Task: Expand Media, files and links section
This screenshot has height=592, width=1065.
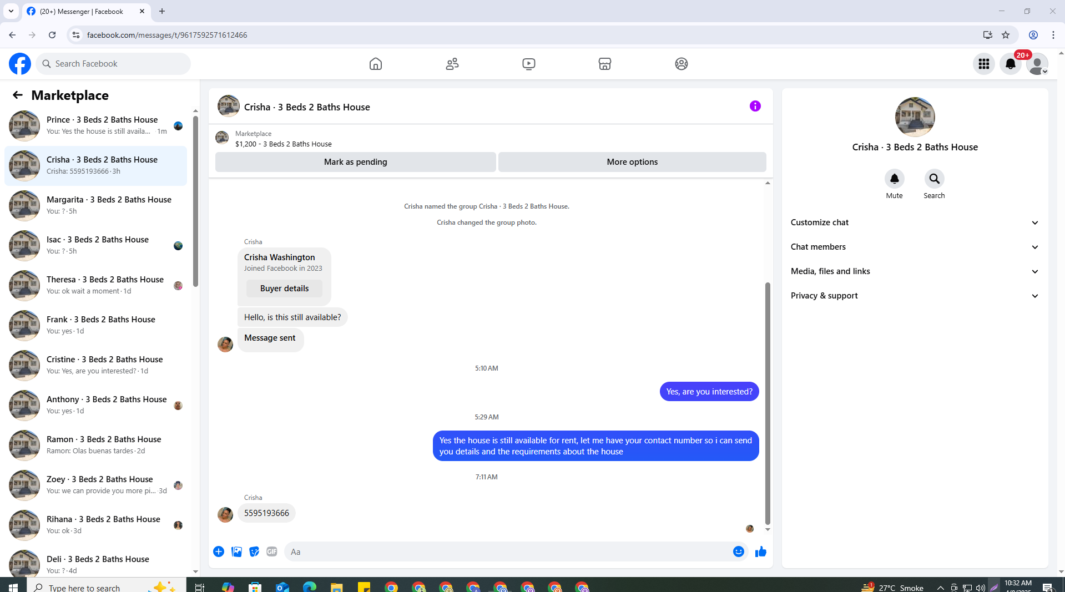Action: [915, 271]
